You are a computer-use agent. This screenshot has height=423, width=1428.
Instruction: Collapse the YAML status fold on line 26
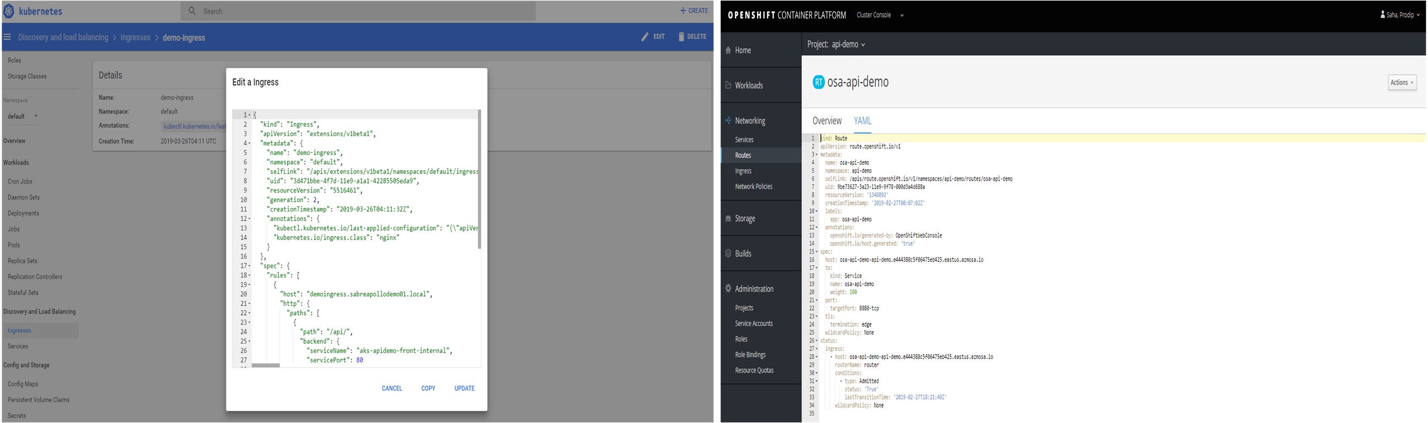pyautogui.click(x=816, y=341)
